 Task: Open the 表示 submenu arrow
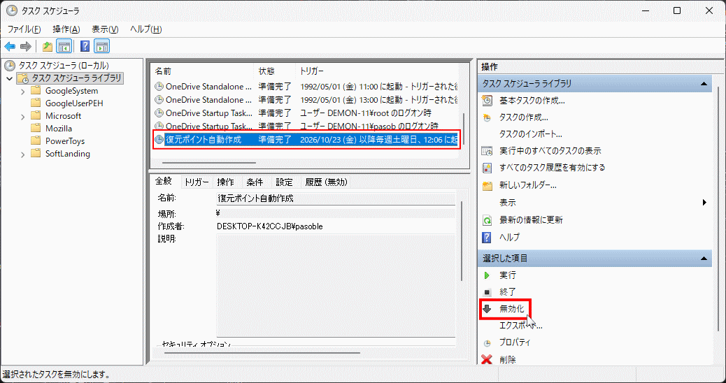point(704,203)
